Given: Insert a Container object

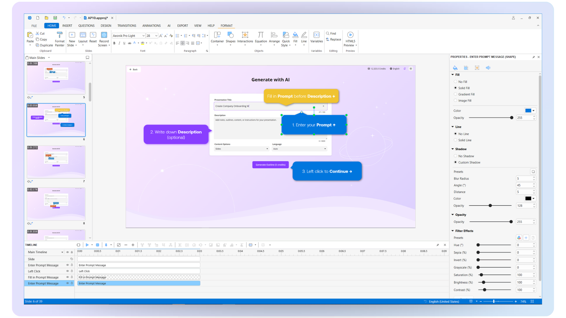Looking at the screenshot, I should [x=217, y=35].
